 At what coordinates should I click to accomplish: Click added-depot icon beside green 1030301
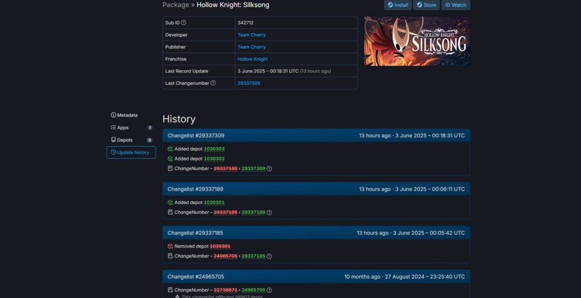(x=170, y=202)
